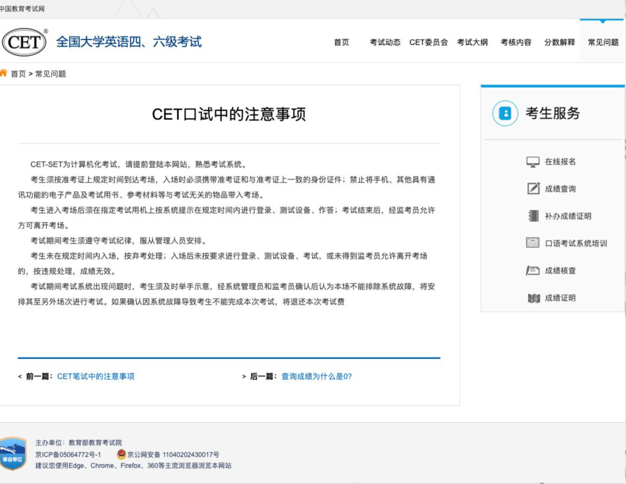Open previous article CET笔试中的注意事项

(96, 376)
